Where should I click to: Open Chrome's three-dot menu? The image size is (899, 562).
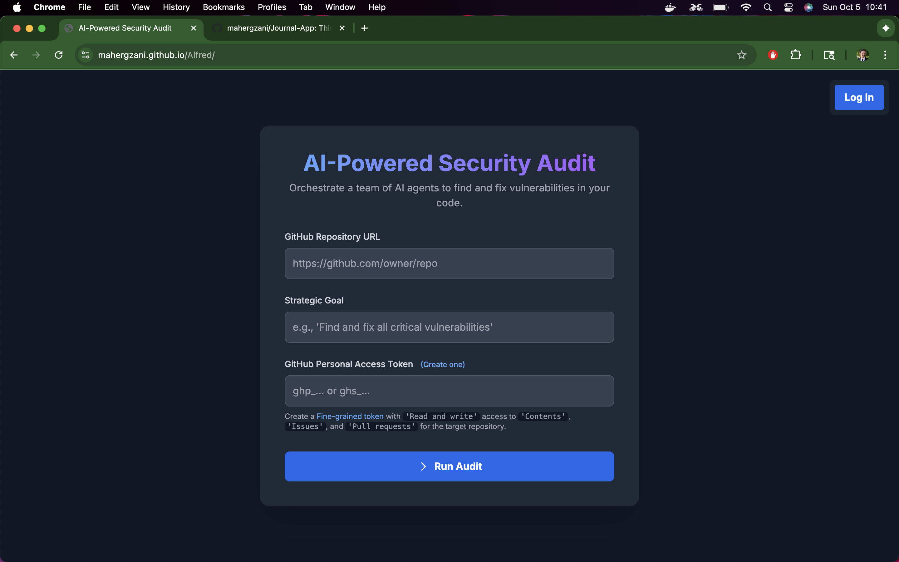pos(885,55)
